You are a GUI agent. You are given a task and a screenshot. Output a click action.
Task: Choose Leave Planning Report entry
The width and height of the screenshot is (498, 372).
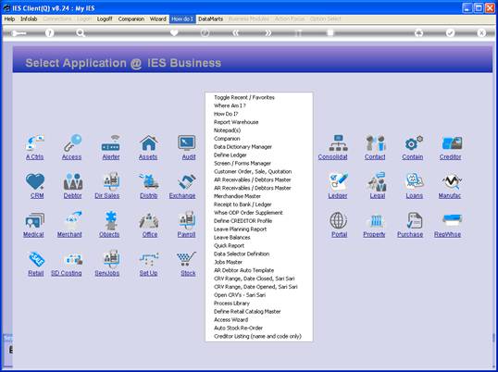coord(240,229)
